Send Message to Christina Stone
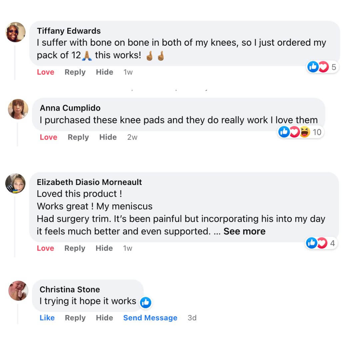The width and height of the screenshot is (360, 360). point(150,318)
